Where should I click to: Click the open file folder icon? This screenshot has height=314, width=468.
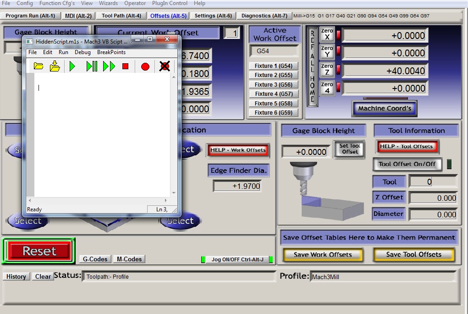(x=39, y=66)
